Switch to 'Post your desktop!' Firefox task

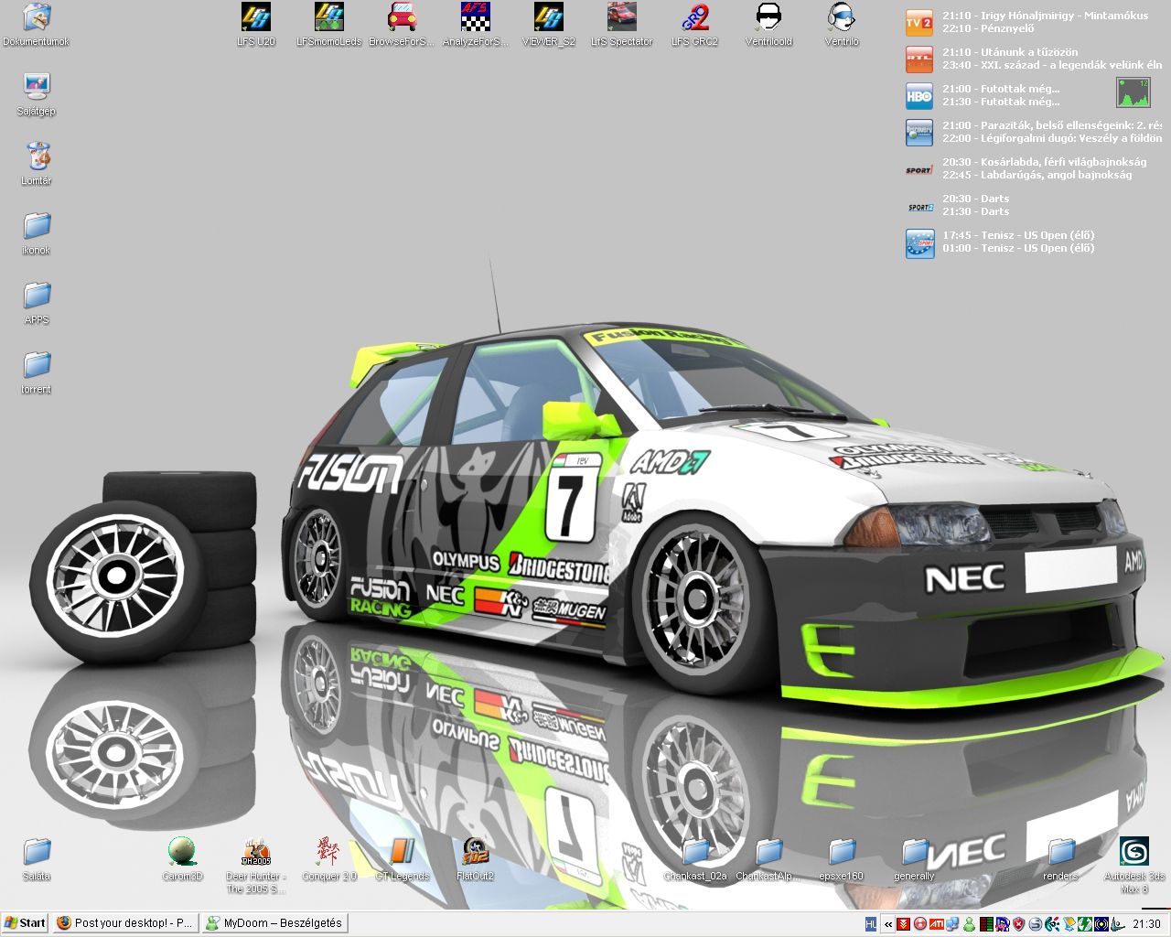pos(124,923)
